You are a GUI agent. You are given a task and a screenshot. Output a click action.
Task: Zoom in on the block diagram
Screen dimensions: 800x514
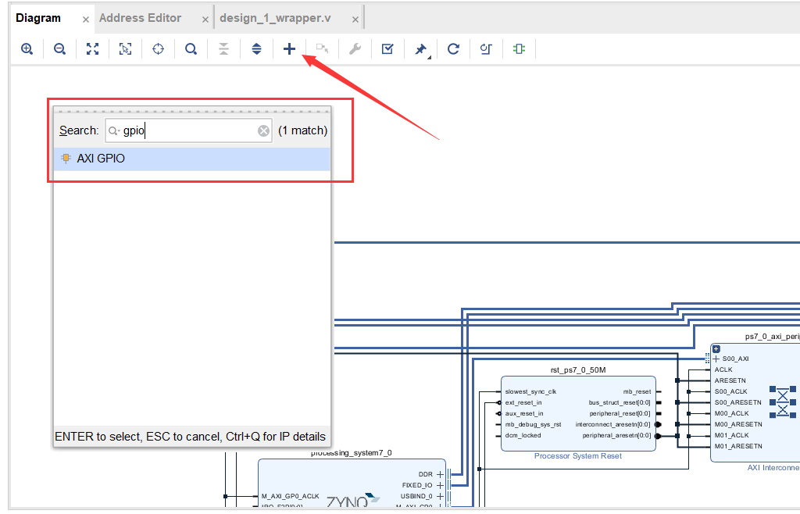[x=27, y=49]
